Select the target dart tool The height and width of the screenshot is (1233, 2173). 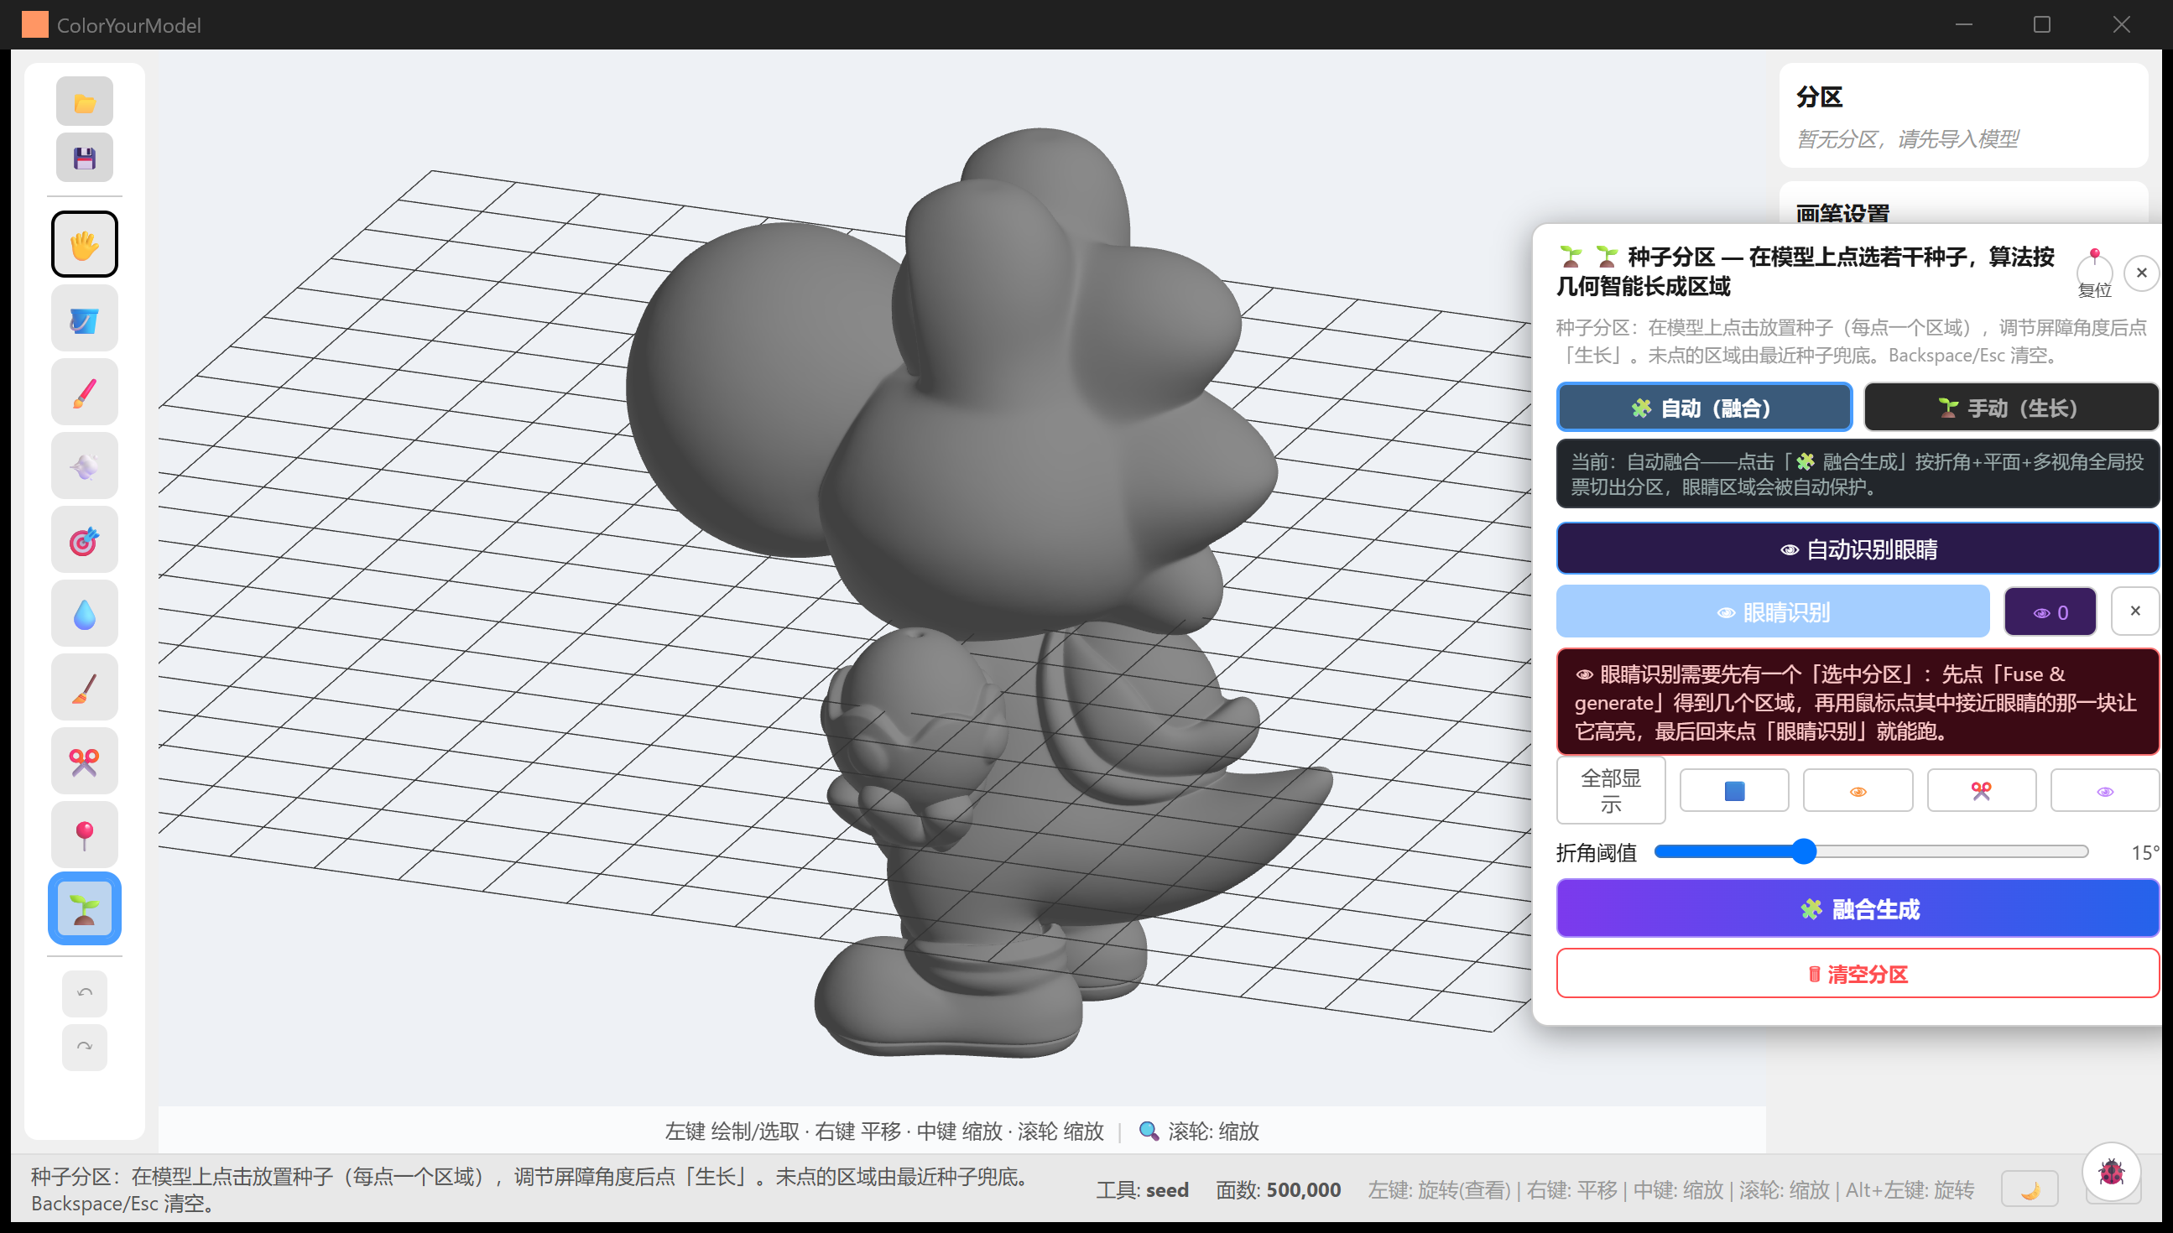(x=84, y=540)
